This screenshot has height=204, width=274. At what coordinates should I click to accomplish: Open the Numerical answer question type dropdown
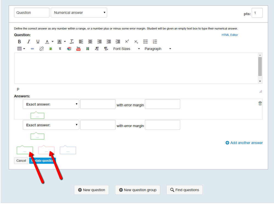point(79,13)
